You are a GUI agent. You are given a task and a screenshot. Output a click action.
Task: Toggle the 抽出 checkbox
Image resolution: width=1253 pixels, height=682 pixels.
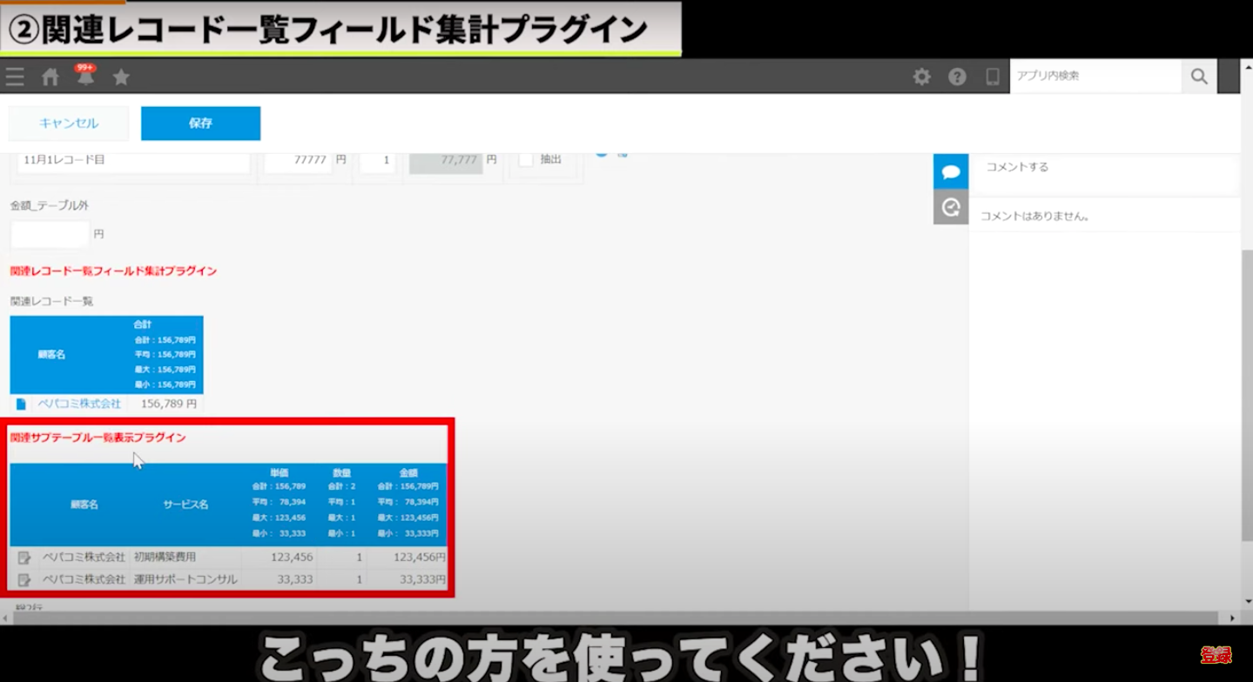(x=526, y=159)
